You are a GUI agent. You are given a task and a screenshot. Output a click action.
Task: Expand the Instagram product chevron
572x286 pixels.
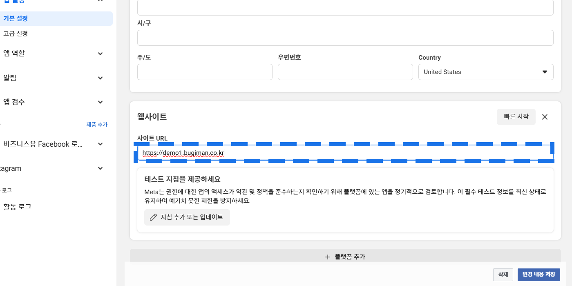coord(101,168)
